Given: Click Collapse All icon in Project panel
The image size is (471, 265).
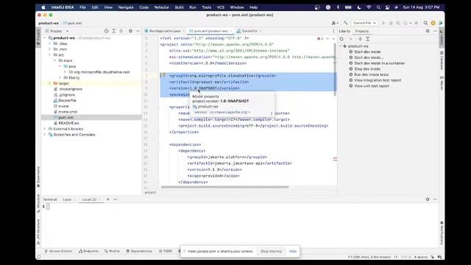Looking at the screenshot, I should click(121, 31).
